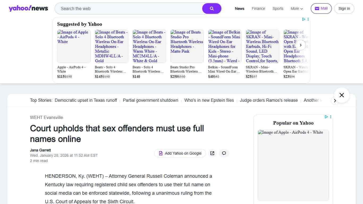The width and height of the screenshot is (363, 204).
Task: Click the search magnifier icon
Action: click(212, 8)
